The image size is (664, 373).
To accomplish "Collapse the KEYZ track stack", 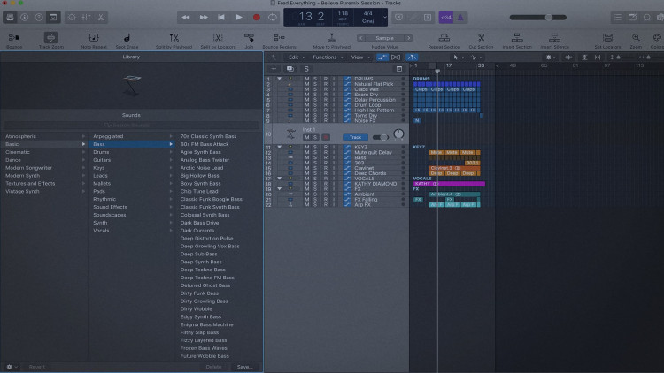I will (x=279, y=147).
